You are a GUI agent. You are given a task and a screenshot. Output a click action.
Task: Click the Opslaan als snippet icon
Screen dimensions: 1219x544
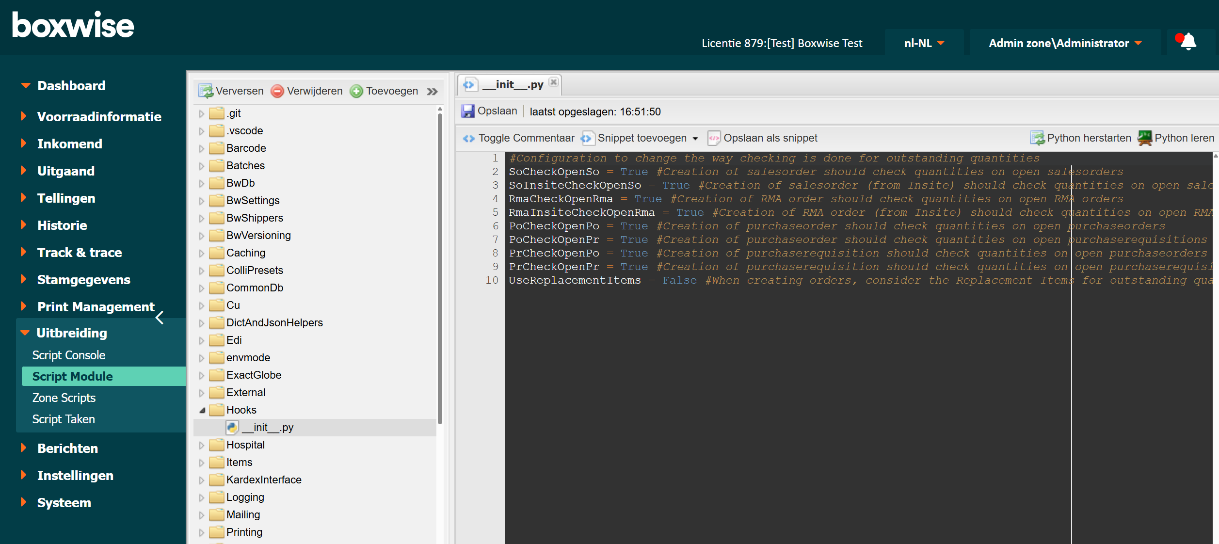pos(714,138)
